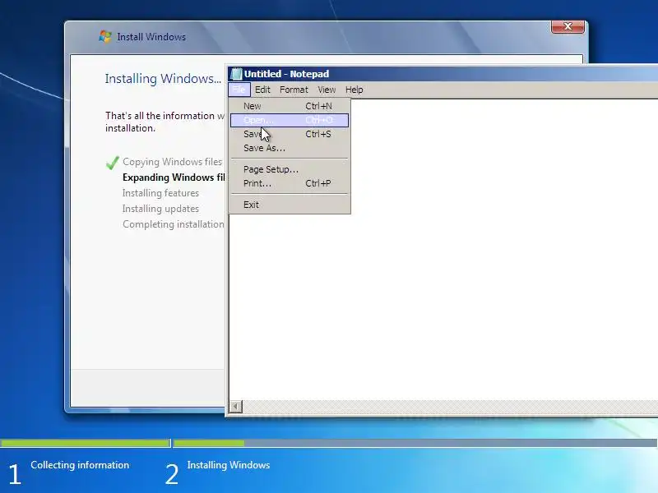This screenshot has height=493, width=658.
Task: Click the 'Installing updates' step text
Action: click(x=160, y=209)
